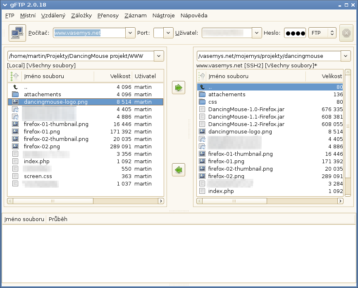Sort local files by Uživatel column
The image size is (358, 288).
(x=148, y=76)
